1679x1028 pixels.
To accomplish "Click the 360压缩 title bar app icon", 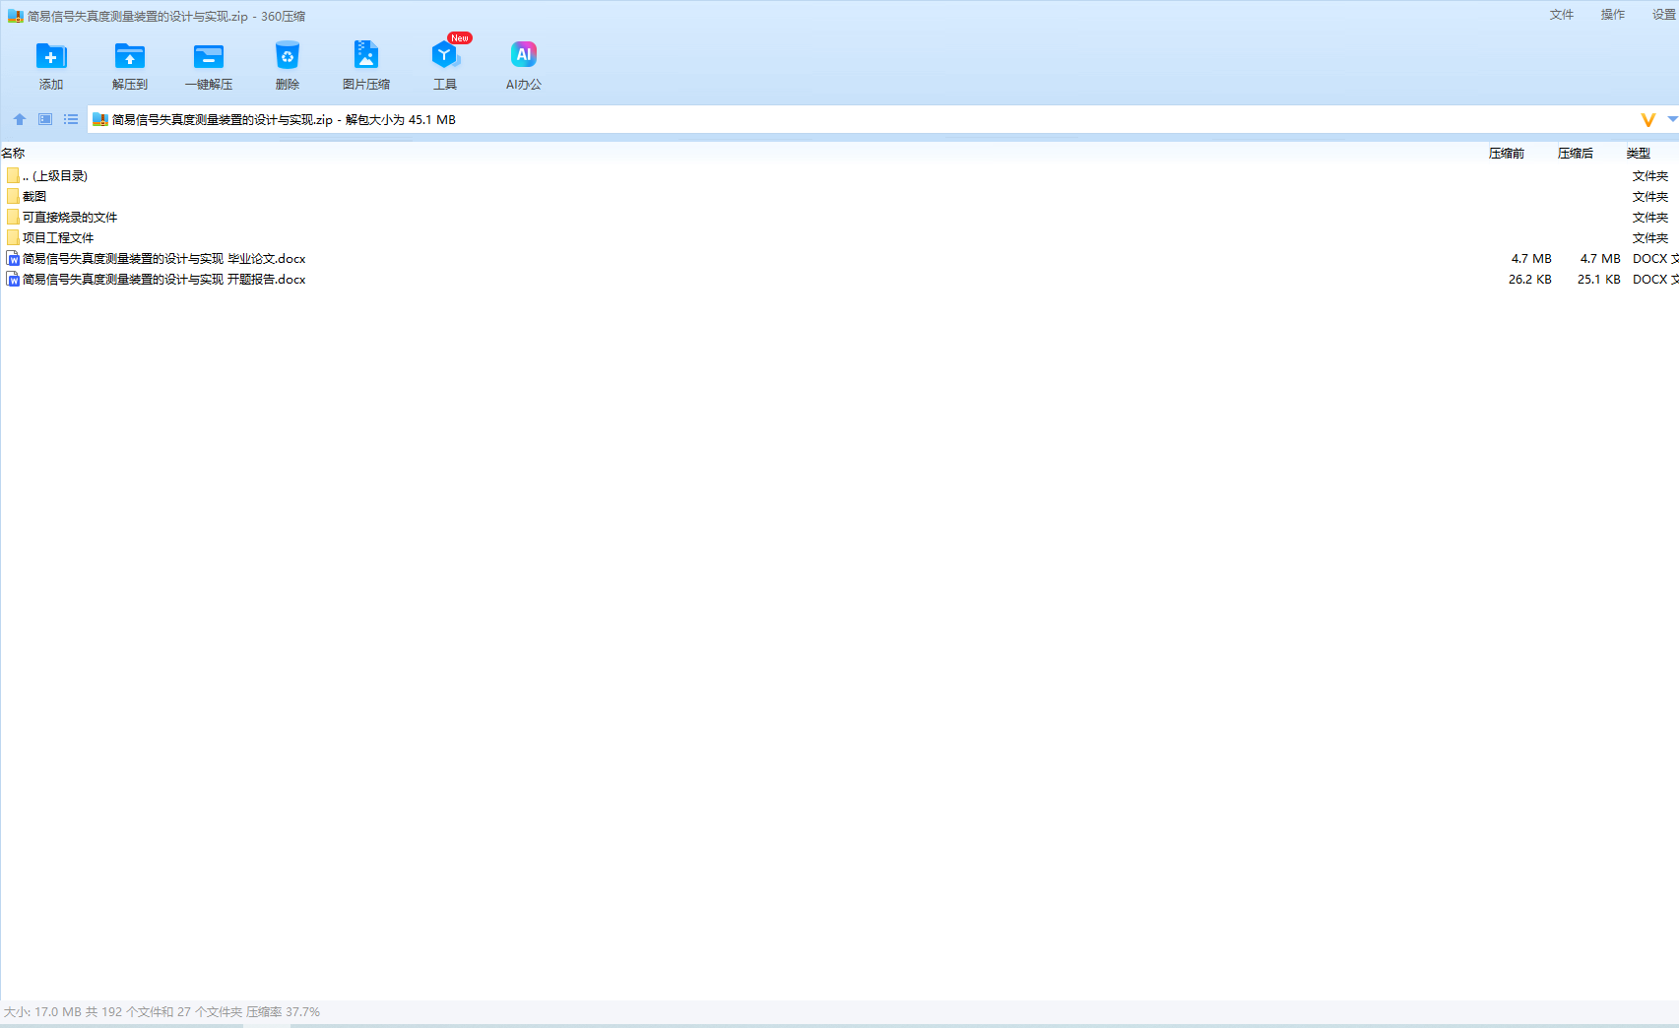I will pyautogui.click(x=15, y=17).
